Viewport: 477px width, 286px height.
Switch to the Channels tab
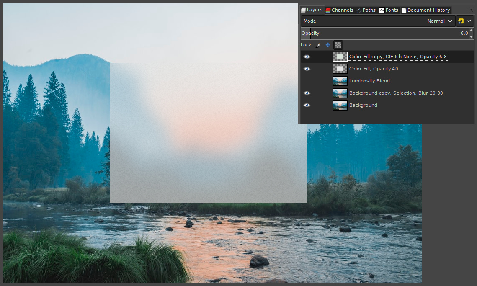(340, 10)
